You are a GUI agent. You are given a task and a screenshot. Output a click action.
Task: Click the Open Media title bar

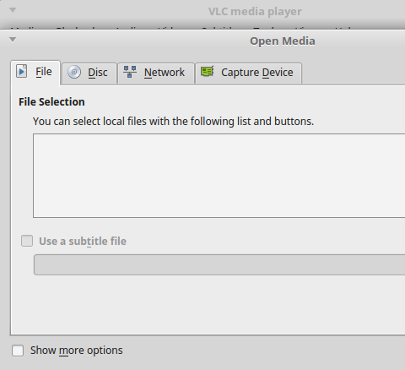click(202, 41)
